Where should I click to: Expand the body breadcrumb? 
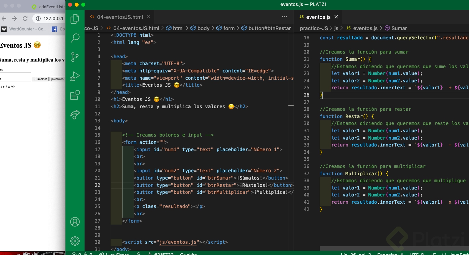tap(200, 28)
